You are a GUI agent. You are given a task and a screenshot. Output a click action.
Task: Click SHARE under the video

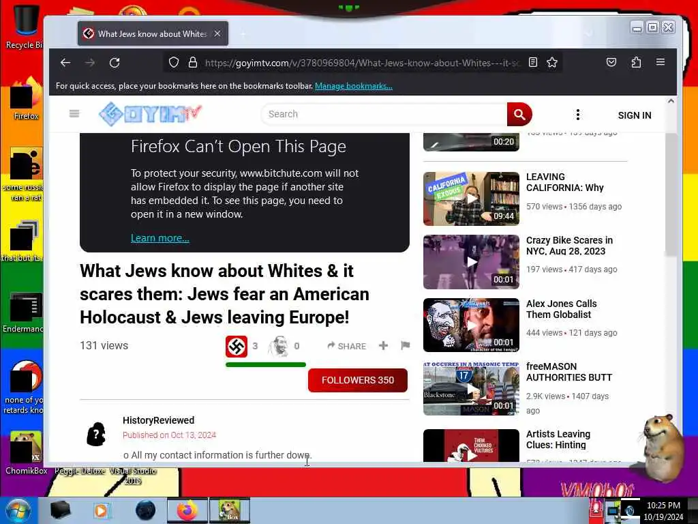pyautogui.click(x=347, y=346)
